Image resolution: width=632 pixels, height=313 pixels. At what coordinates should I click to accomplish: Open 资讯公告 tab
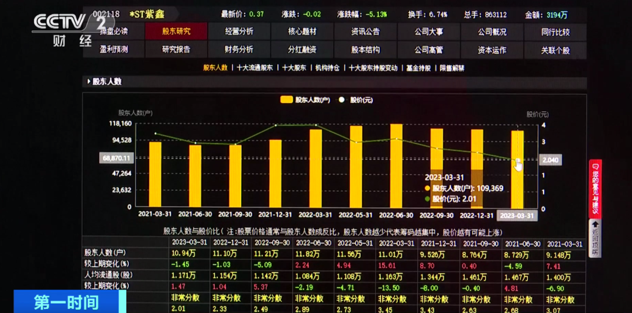tap(366, 32)
